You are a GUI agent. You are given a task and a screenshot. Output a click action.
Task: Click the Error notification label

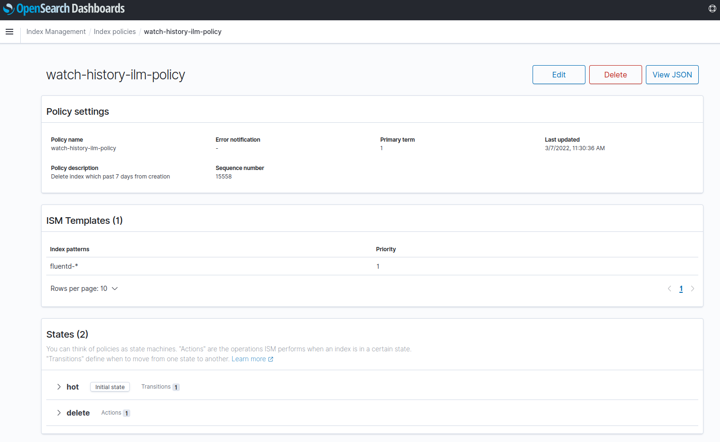[238, 140]
